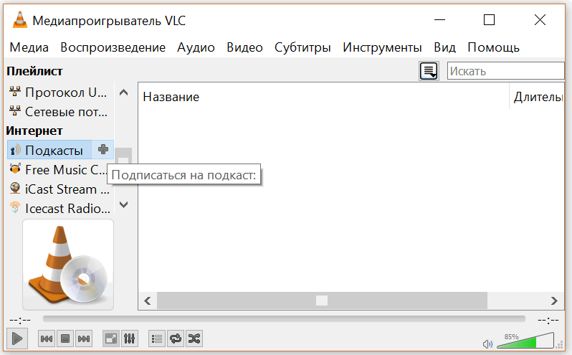The height and width of the screenshot is (355, 572).
Task: Click remaining time label right of seek bar
Action: click(548, 320)
